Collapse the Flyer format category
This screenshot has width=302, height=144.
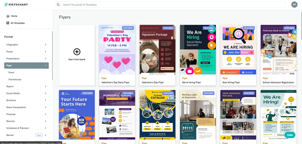point(45,66)
